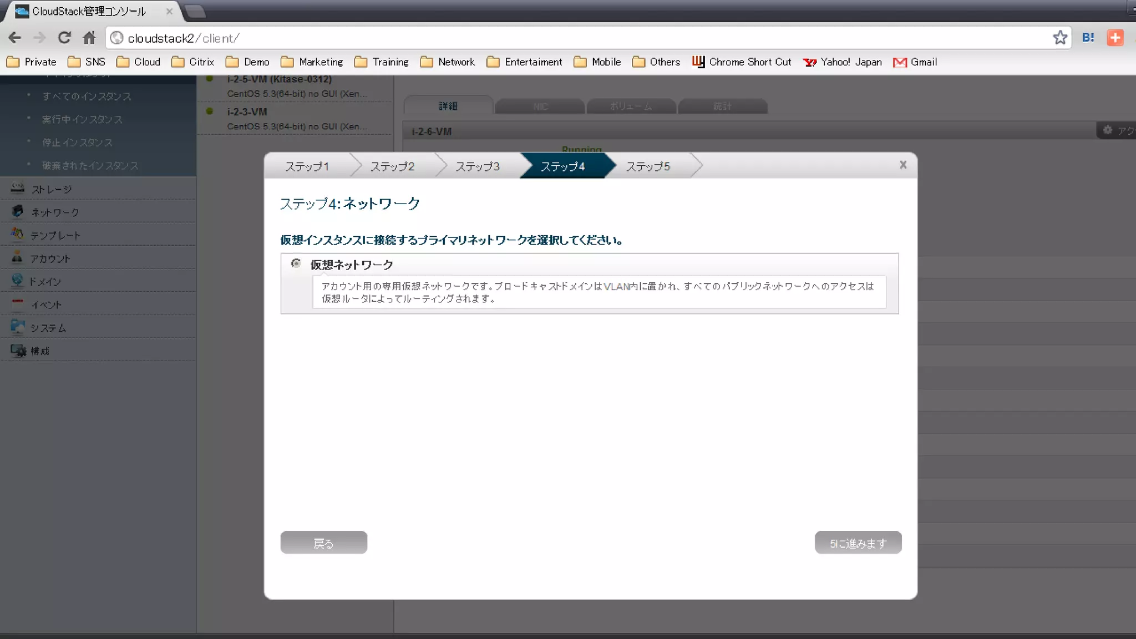Click the domain (ドメイン) globe icon
The height and width of the screenshot is (639, 1136).
coord(18,281)
